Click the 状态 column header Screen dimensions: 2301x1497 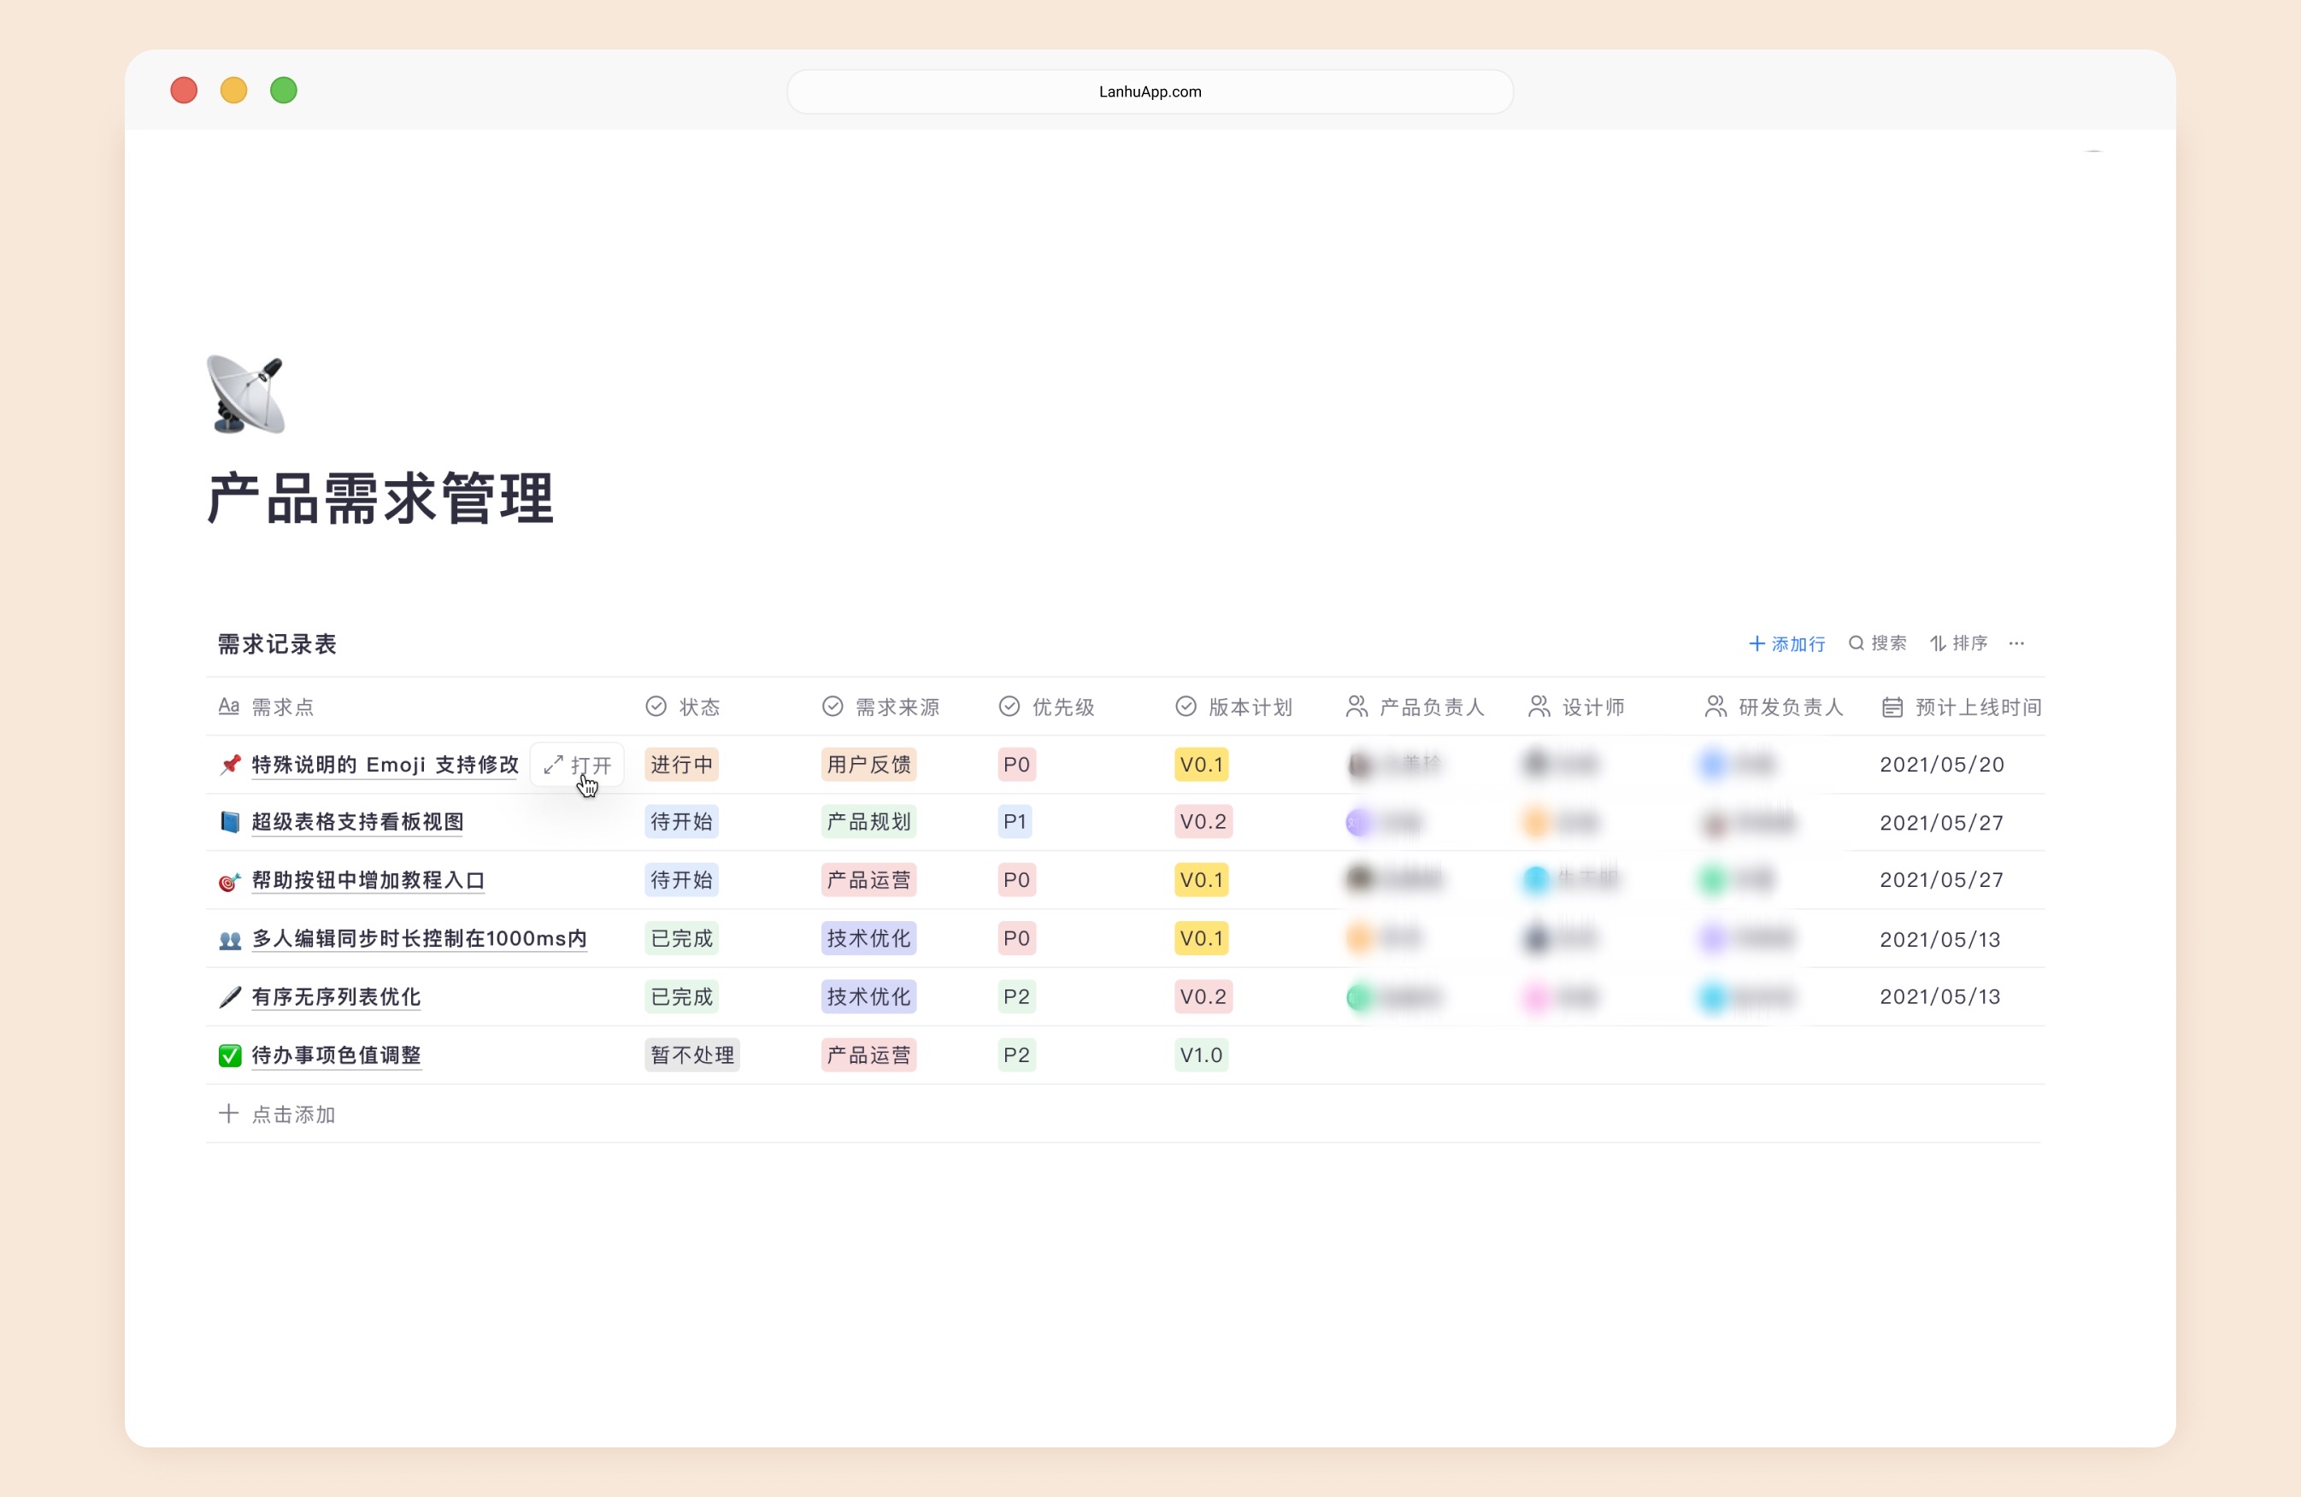point(698,707)
